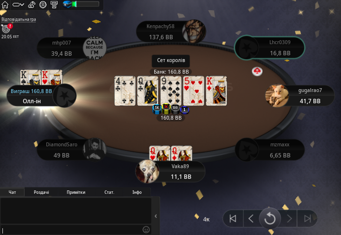The width and height of the screenshot is (341, 235).
Task: Open the casino cherries icon
Action: point(32,4)
